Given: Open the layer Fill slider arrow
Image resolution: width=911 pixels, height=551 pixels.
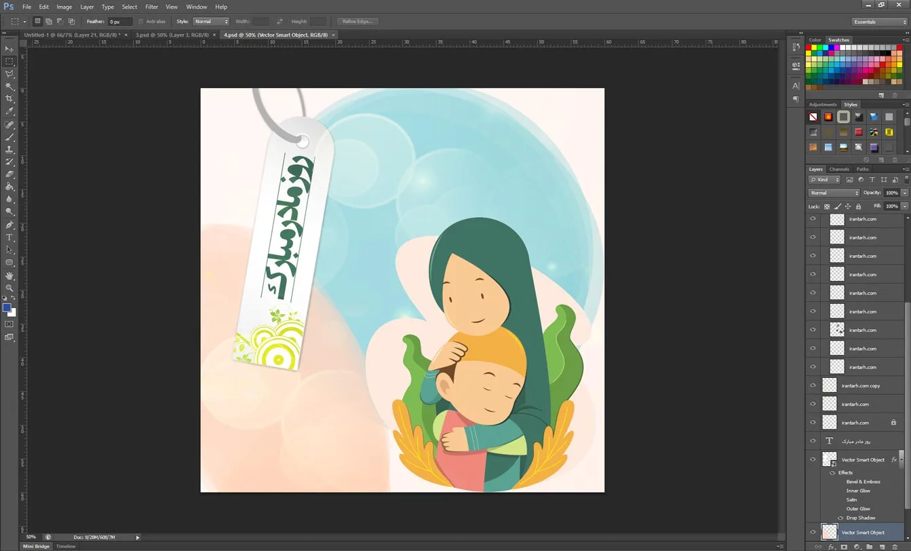Looking at the screenshot, I should (x=905, y=206).
